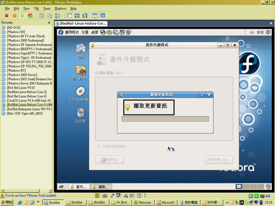Image resolution: width=275 pixels, height=206 pixels.
Task: Select [Windows 2000 Professional] in Favorites
Action: point(25,41)
